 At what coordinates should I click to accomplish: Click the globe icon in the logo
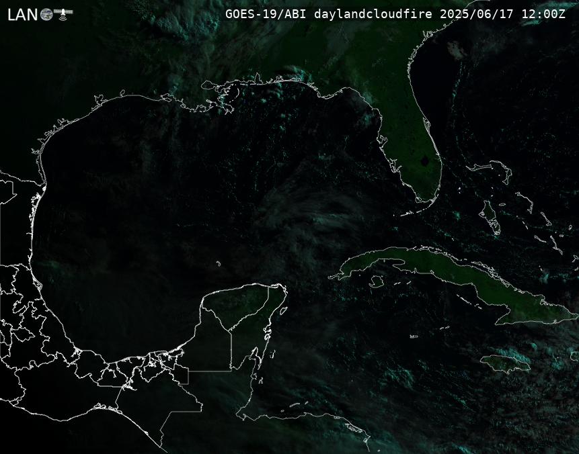pyautogui.click(x=46, y=14)
